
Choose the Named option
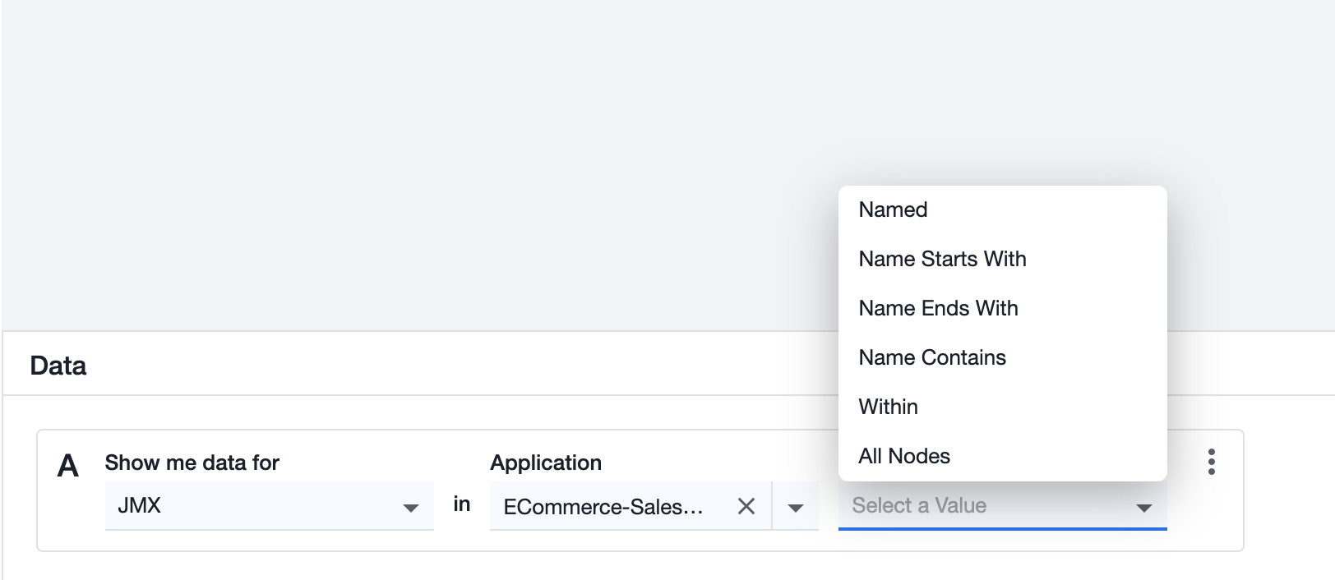[x=1002, y=210]
